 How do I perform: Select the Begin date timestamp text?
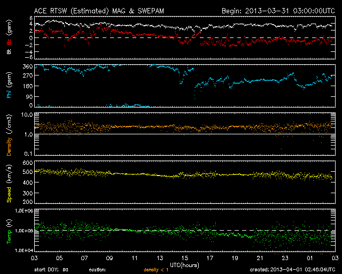click(277, 10)
